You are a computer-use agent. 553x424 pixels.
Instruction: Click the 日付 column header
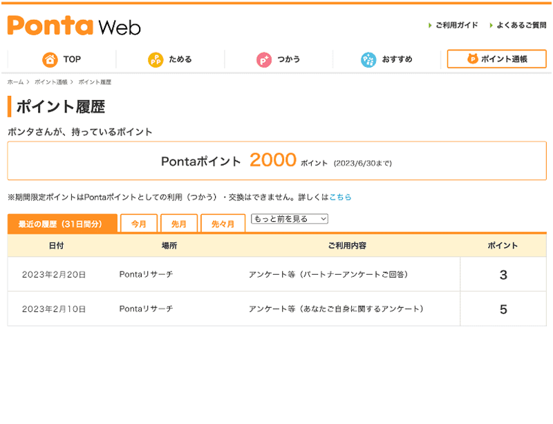[x=57, y=246]
